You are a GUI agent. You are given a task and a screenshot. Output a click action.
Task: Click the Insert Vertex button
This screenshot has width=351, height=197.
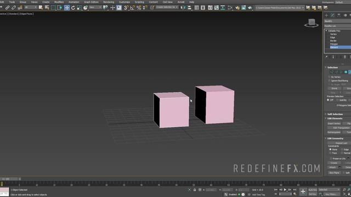(334, 124)
